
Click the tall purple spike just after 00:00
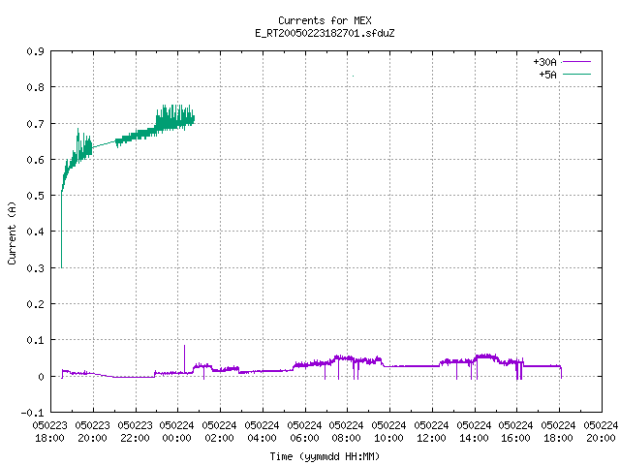point(184,357)
